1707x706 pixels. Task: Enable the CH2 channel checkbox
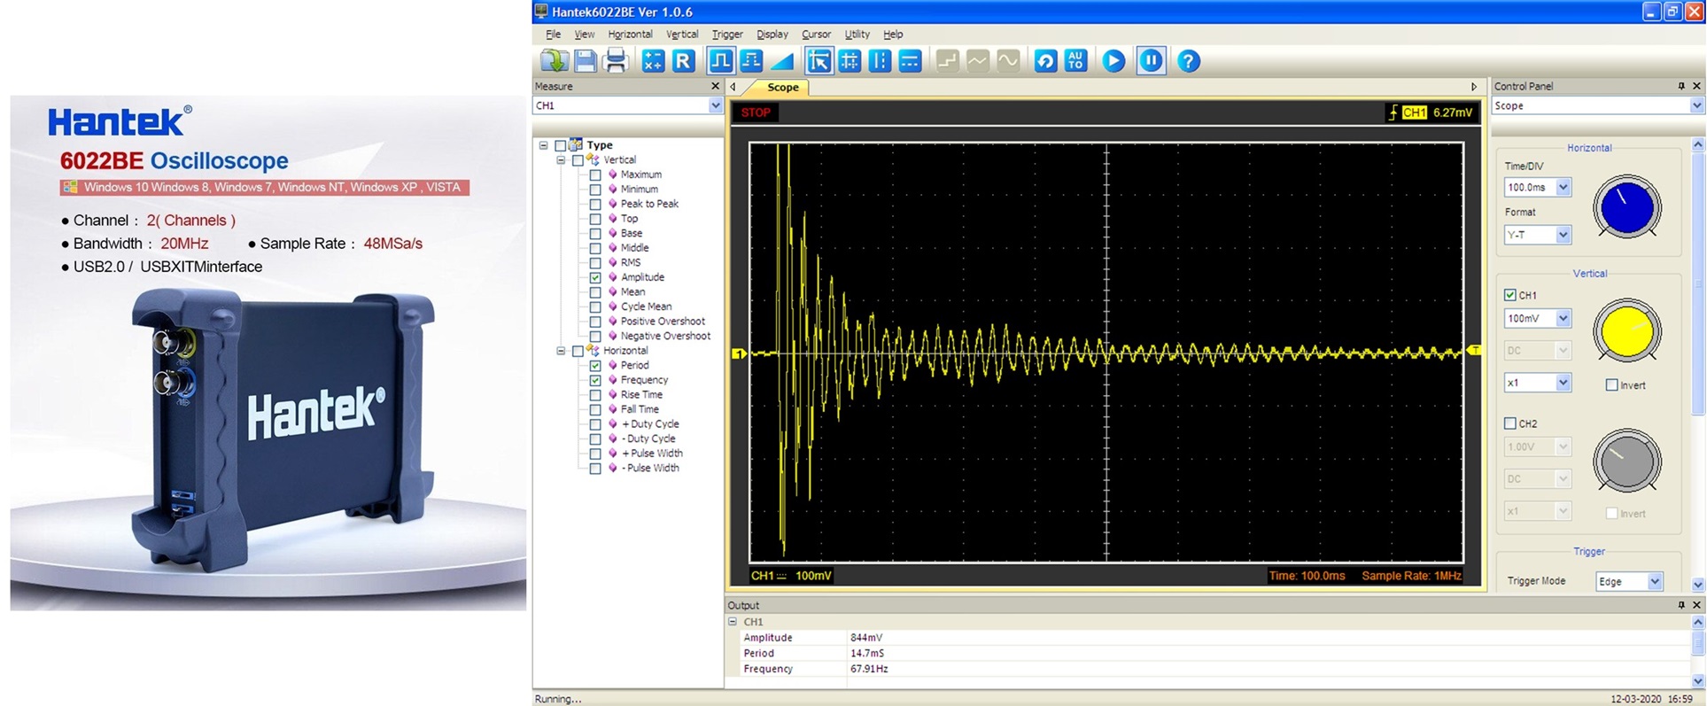[x=1510, y=423]
